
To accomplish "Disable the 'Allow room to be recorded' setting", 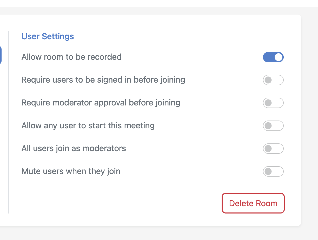I will (273, 57).
